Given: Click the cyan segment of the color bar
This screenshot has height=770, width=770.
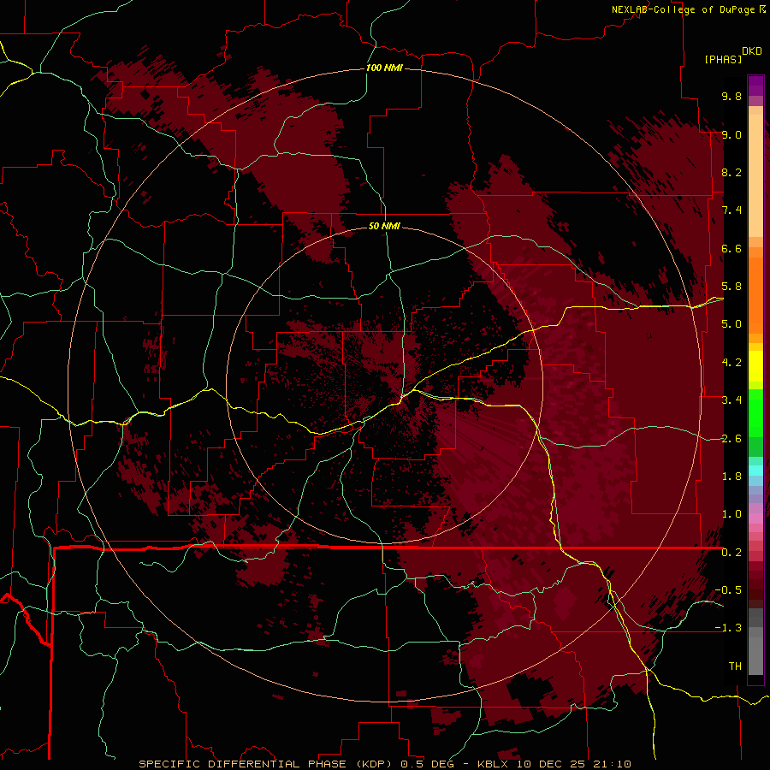Looking at the screenshot, I should (755, 471).
